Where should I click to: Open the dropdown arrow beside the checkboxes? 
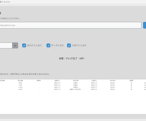[x=15, y=46]
